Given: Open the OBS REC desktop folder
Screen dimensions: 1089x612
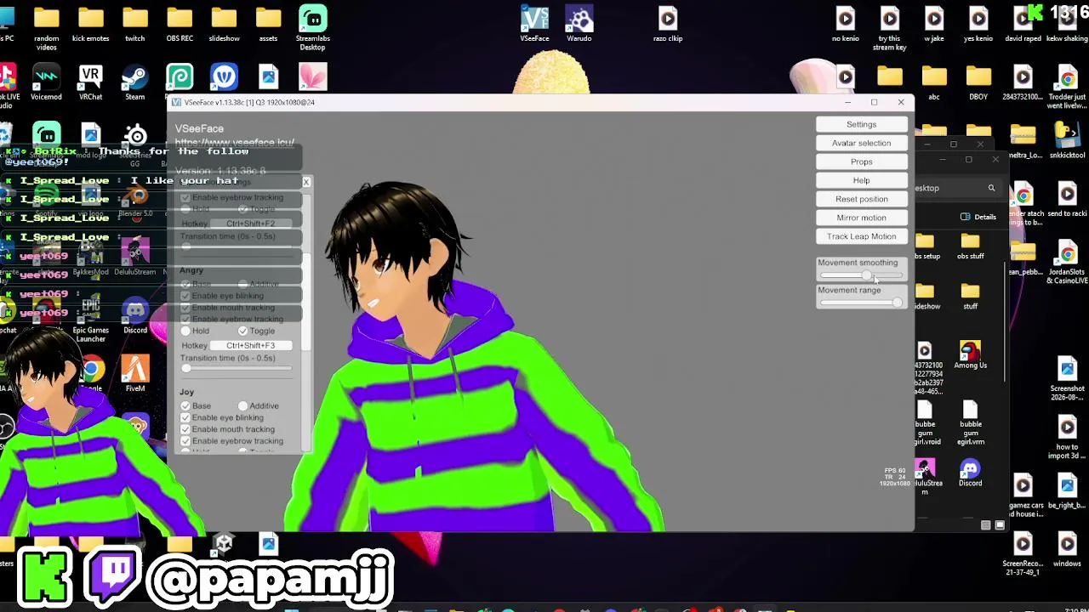Looking at the screenshot, I should coord(180,25).
